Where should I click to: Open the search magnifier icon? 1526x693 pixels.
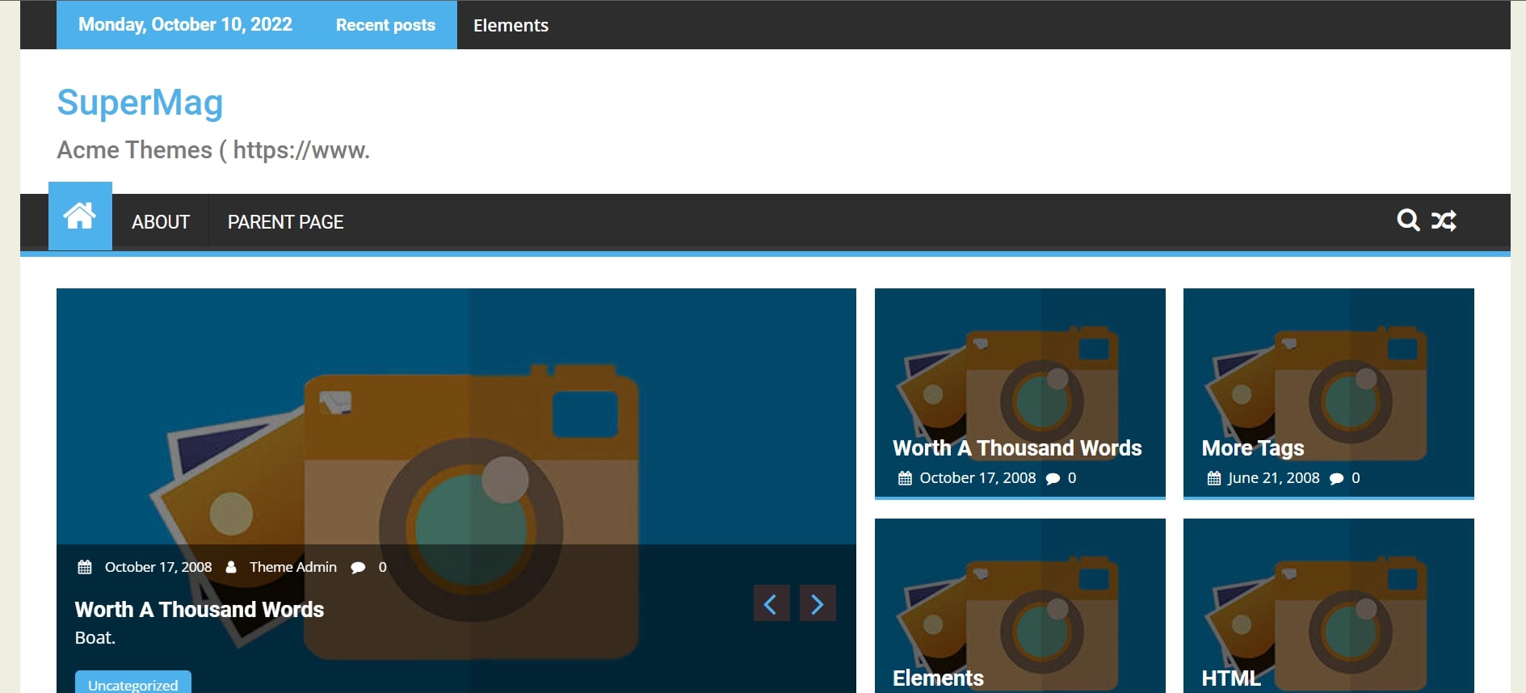1408,220
